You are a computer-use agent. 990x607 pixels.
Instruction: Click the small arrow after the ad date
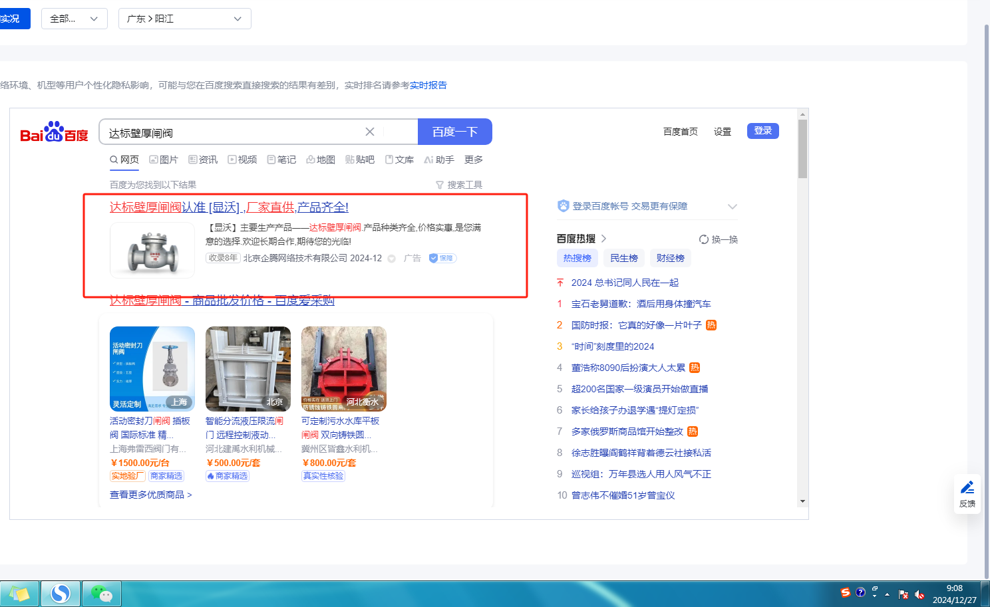click(392, 259)
